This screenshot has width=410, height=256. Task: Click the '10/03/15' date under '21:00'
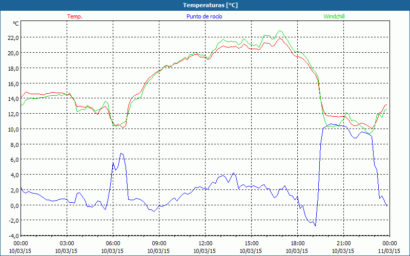(x=343, y=251)
